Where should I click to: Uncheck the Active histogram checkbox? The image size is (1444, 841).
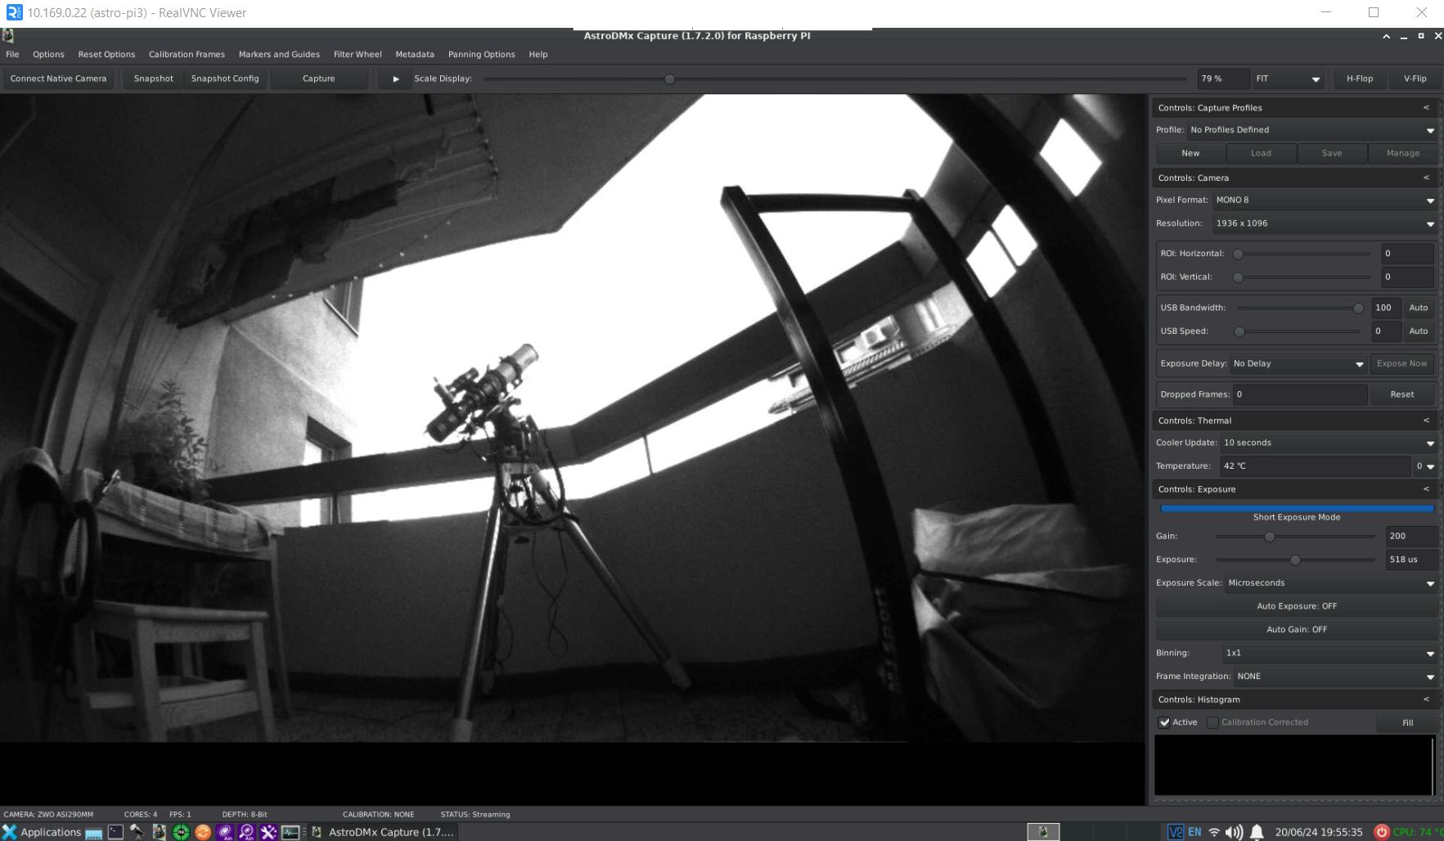(x=1164, y=722)
